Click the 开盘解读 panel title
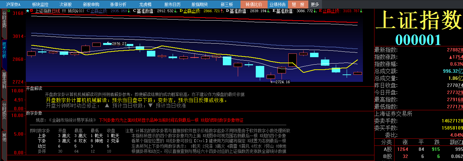463x161 pixels. 34,89
